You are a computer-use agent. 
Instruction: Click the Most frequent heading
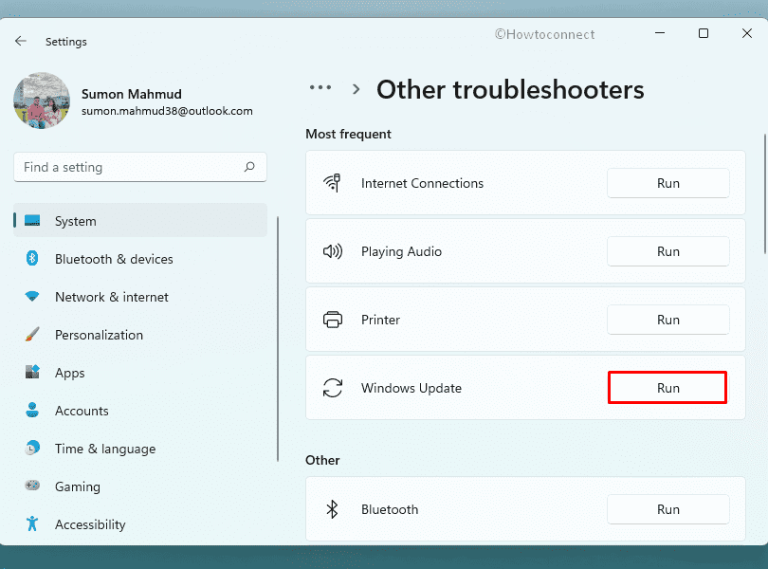348,134
